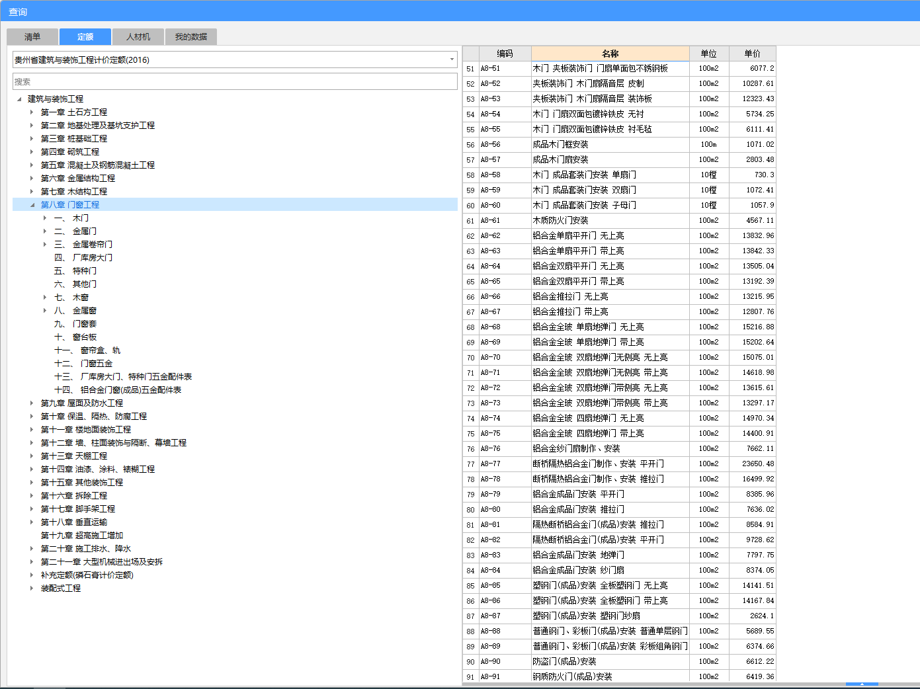Select code cell A8-80
Screen dimensions: 920x689
tap(505, 509)
